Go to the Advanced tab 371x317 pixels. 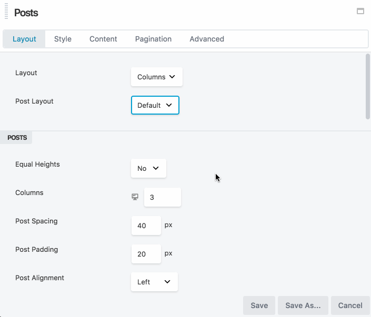pos(207,39)
